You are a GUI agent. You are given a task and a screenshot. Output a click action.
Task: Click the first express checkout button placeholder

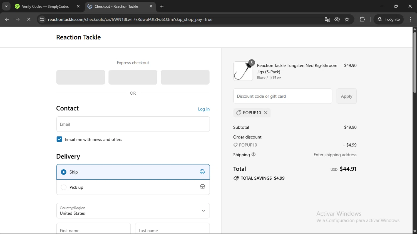coord(81,77)
